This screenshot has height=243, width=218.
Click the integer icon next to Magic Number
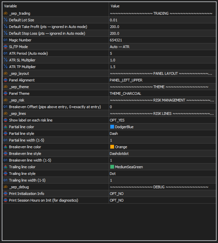5,40
